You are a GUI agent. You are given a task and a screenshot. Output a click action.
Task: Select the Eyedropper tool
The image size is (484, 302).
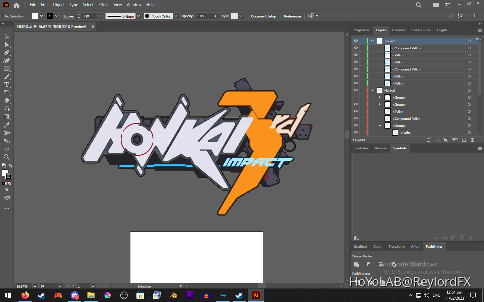tap(6, 125)
